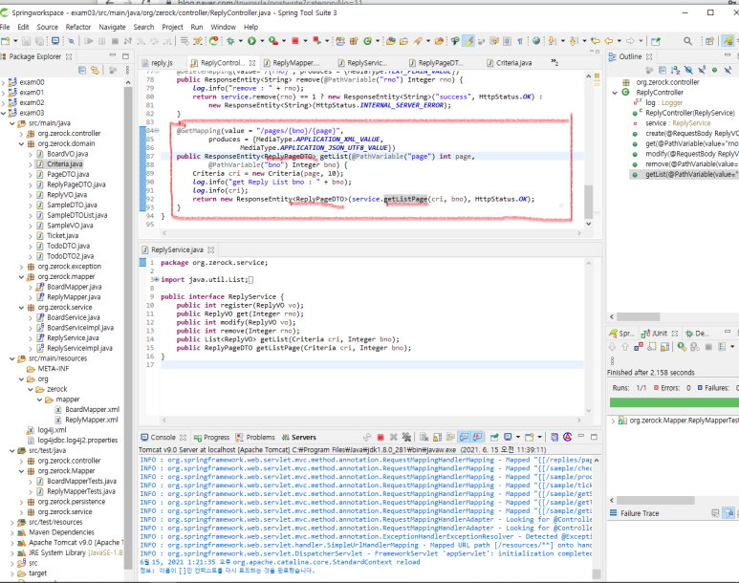Click Show Whitespace Characters pilcrow icon

[x=520, y=41]
